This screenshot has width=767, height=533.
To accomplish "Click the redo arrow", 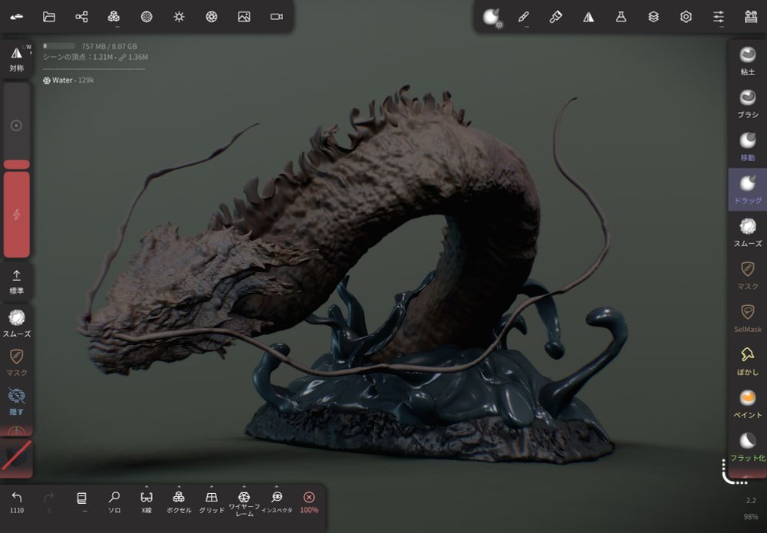I will click(49, 502).
